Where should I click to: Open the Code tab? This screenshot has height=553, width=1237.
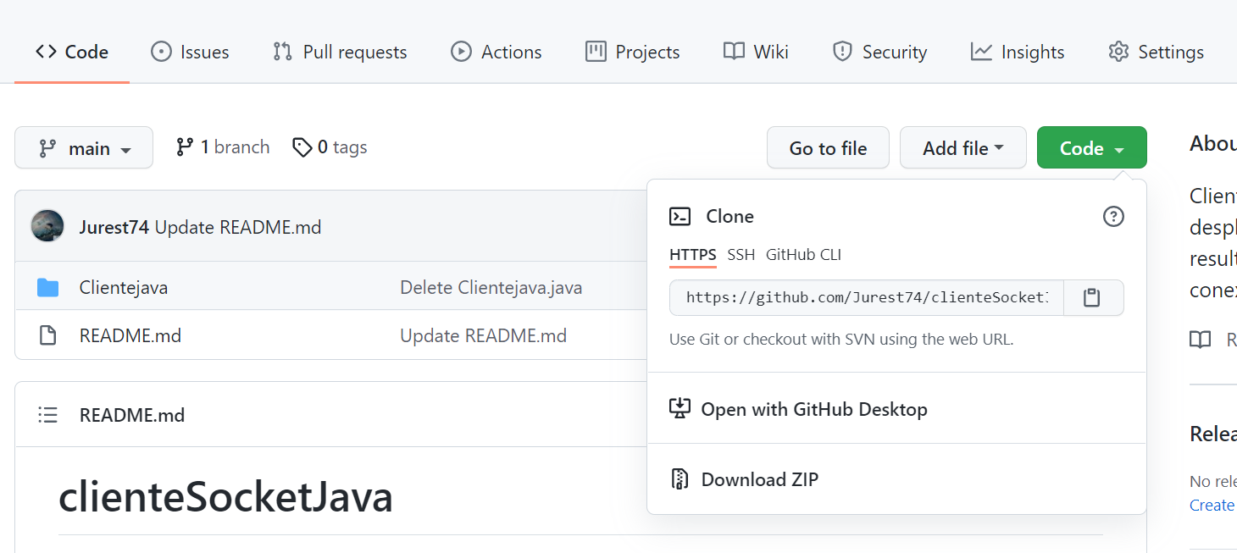point(72,52)
